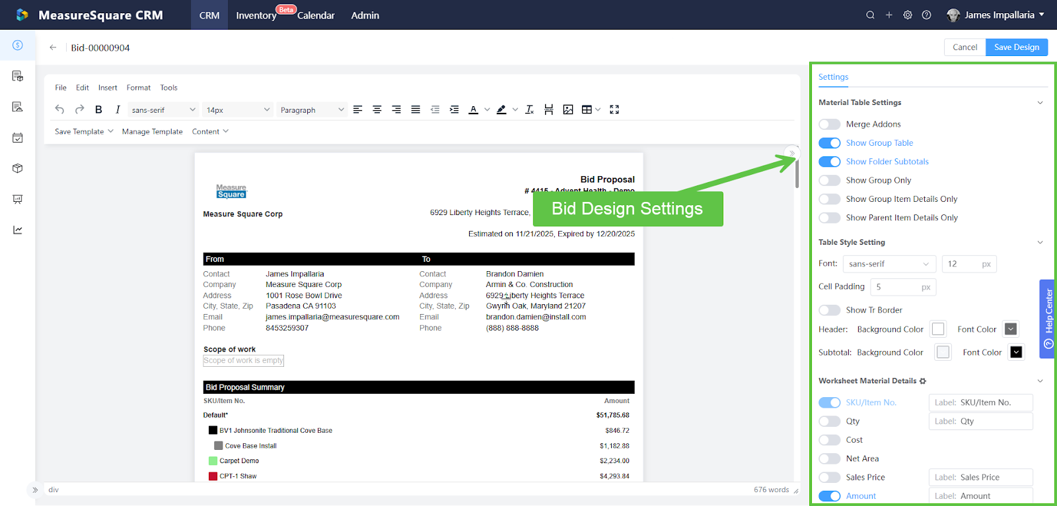Open the Edit menu
The height and width of the screenshot is (506, 1057).
[83, 88]
